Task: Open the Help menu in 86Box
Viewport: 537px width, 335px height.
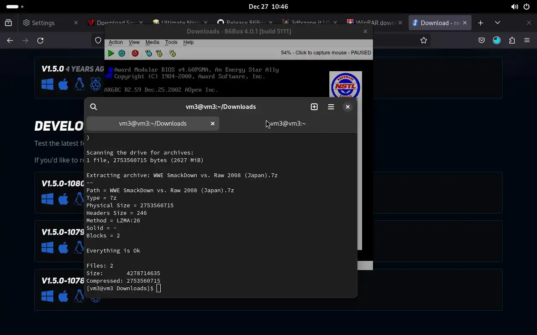Action: tap(188, 42)
